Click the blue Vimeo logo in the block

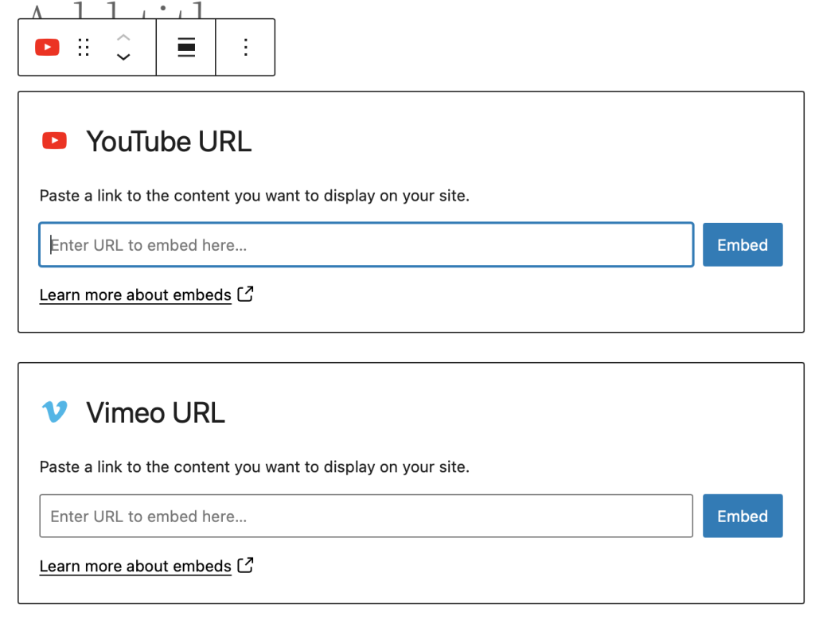pos(53,412)
